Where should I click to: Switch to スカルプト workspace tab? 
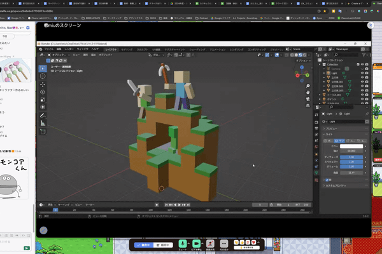point(142,50)
